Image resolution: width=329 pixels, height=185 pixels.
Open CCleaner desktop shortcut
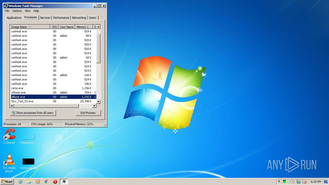[x=9, y=136]
